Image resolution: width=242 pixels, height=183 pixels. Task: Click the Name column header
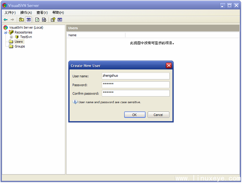tap(96, 35)
